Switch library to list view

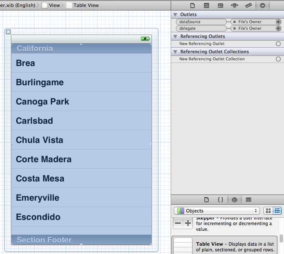(x=277, y=211)
